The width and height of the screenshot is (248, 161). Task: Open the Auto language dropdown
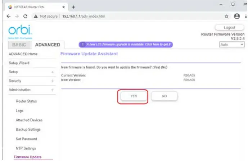[232, 45]
